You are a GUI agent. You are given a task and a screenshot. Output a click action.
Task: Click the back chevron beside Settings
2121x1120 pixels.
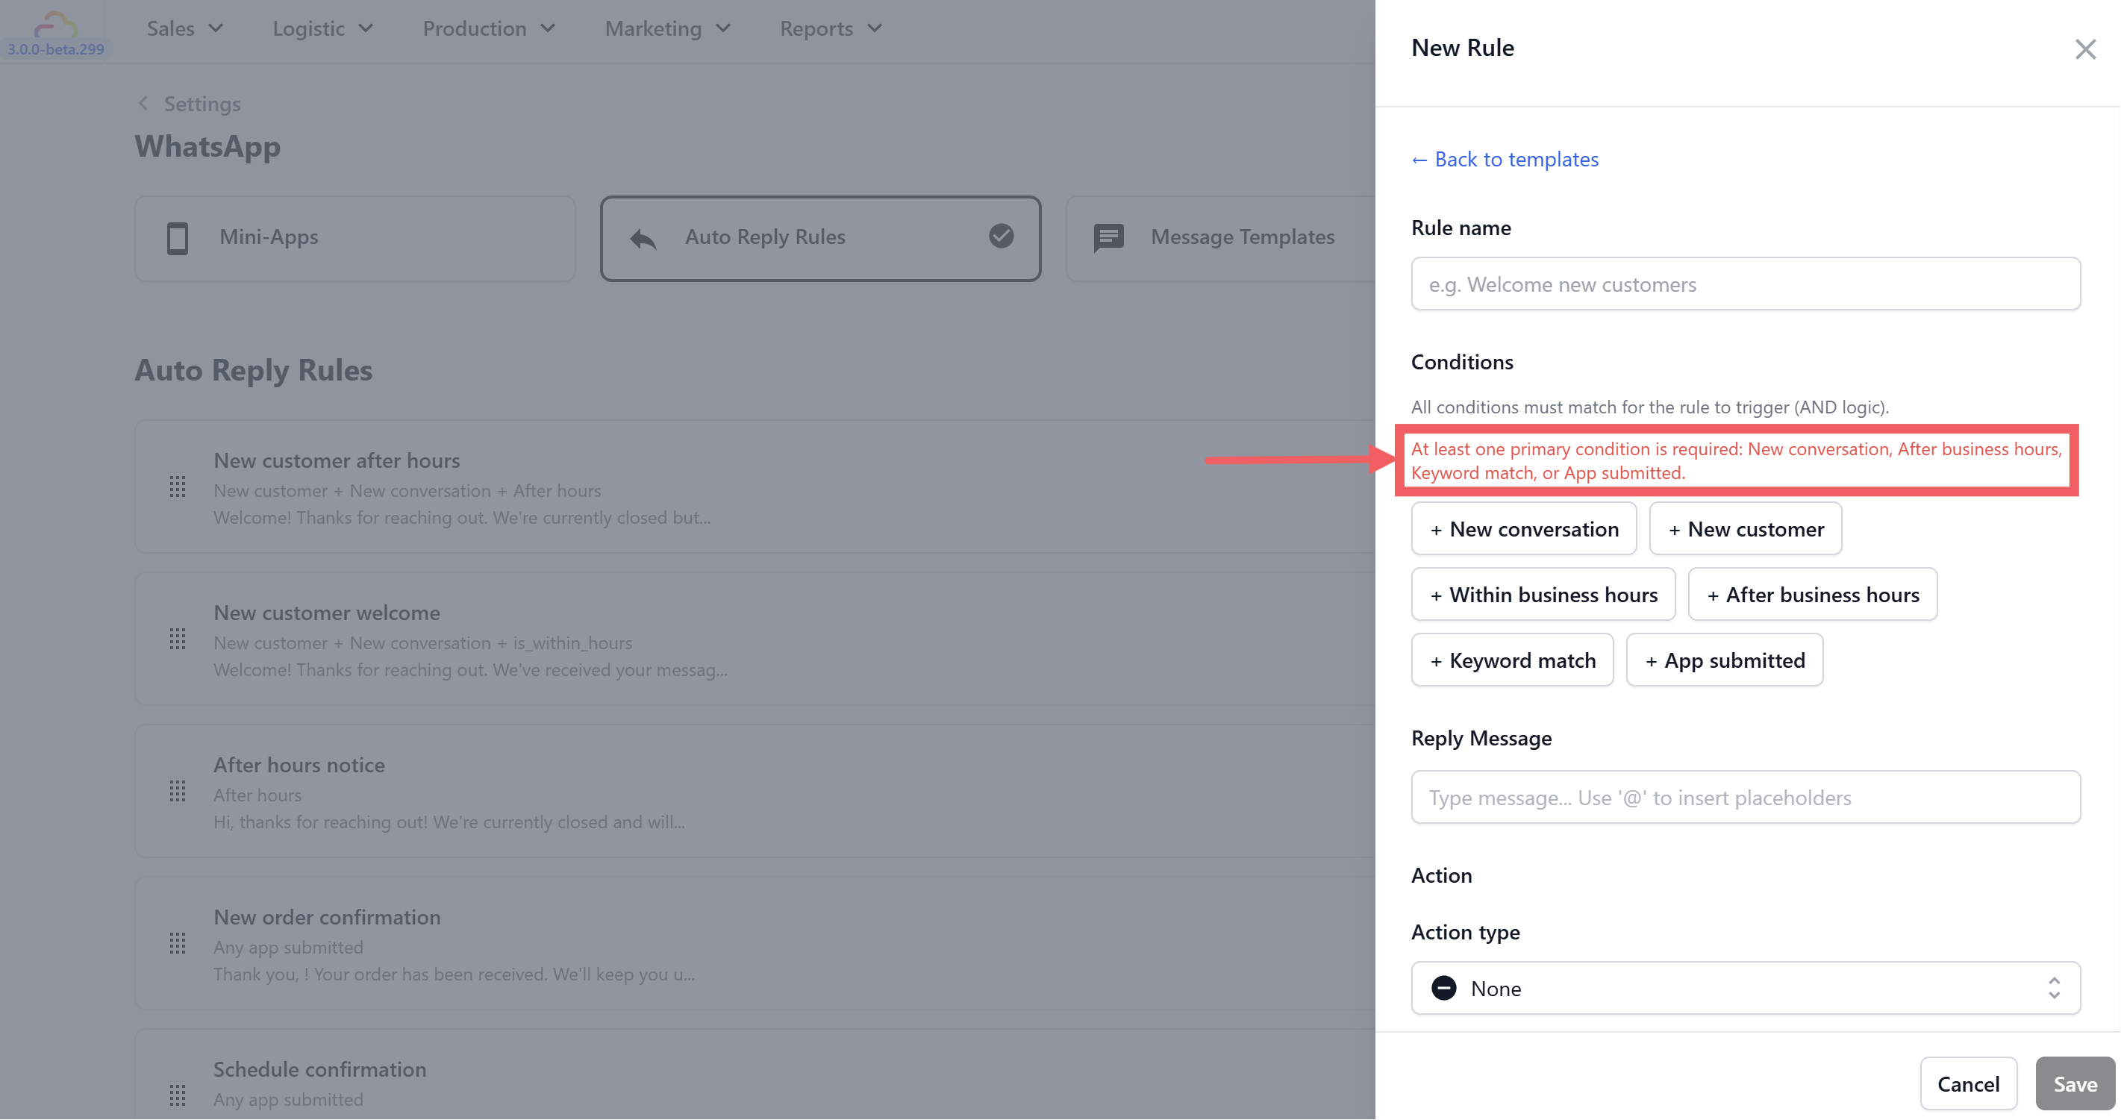click(x=143, y=104)
